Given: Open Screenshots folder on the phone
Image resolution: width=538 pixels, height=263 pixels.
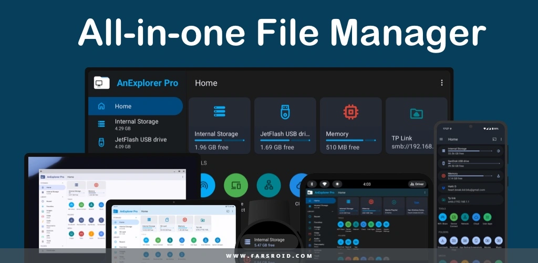Looking at the screenshot, I should click(476, 241).
